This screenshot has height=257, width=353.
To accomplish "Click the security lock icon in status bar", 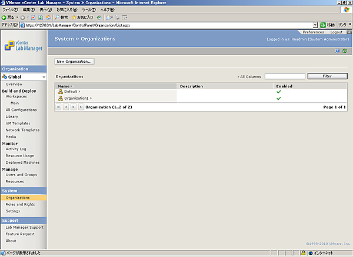I will (x=303, y=253).
